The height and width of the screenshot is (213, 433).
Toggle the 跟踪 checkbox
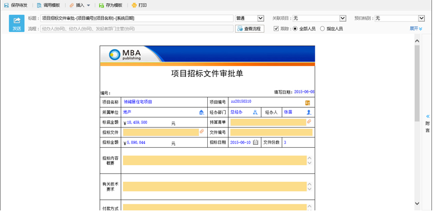coord(276,28)
